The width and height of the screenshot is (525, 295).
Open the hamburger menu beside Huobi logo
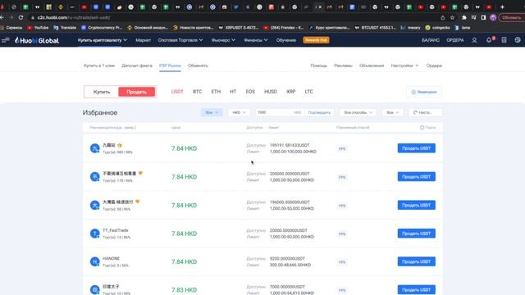coord(6,40)
